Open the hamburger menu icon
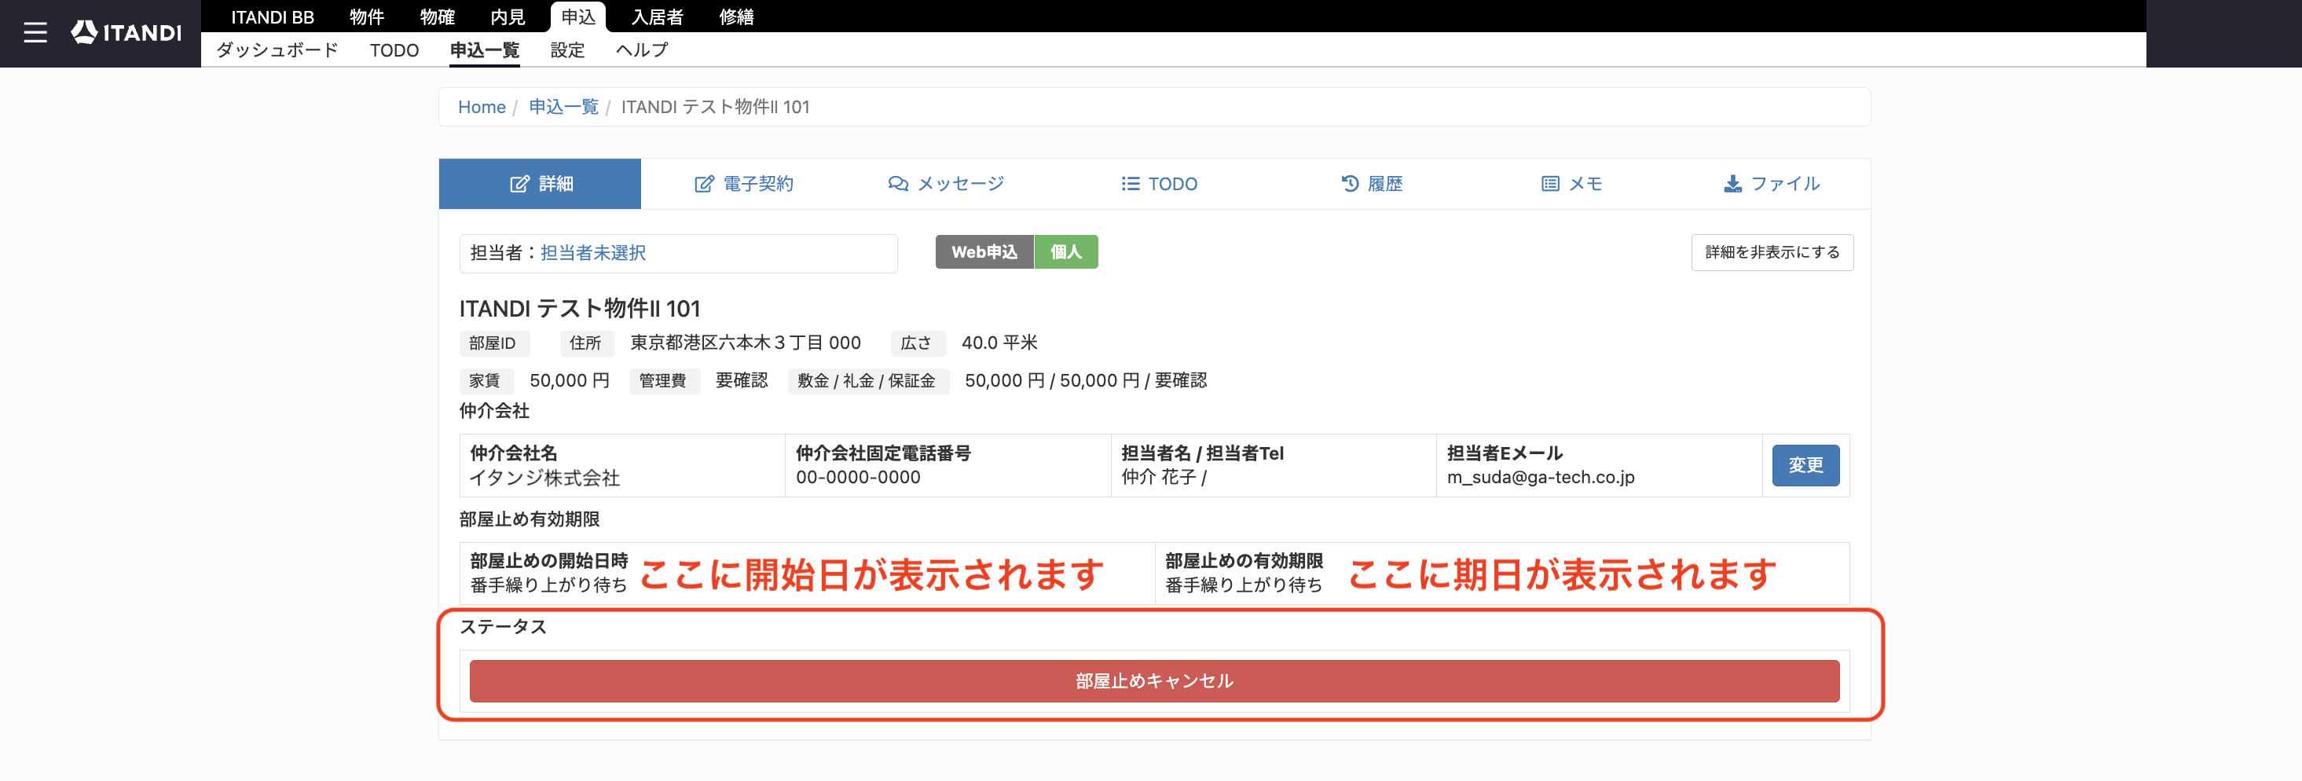Viewport: 2302px width, 781px height. click(x=35, y=33)
